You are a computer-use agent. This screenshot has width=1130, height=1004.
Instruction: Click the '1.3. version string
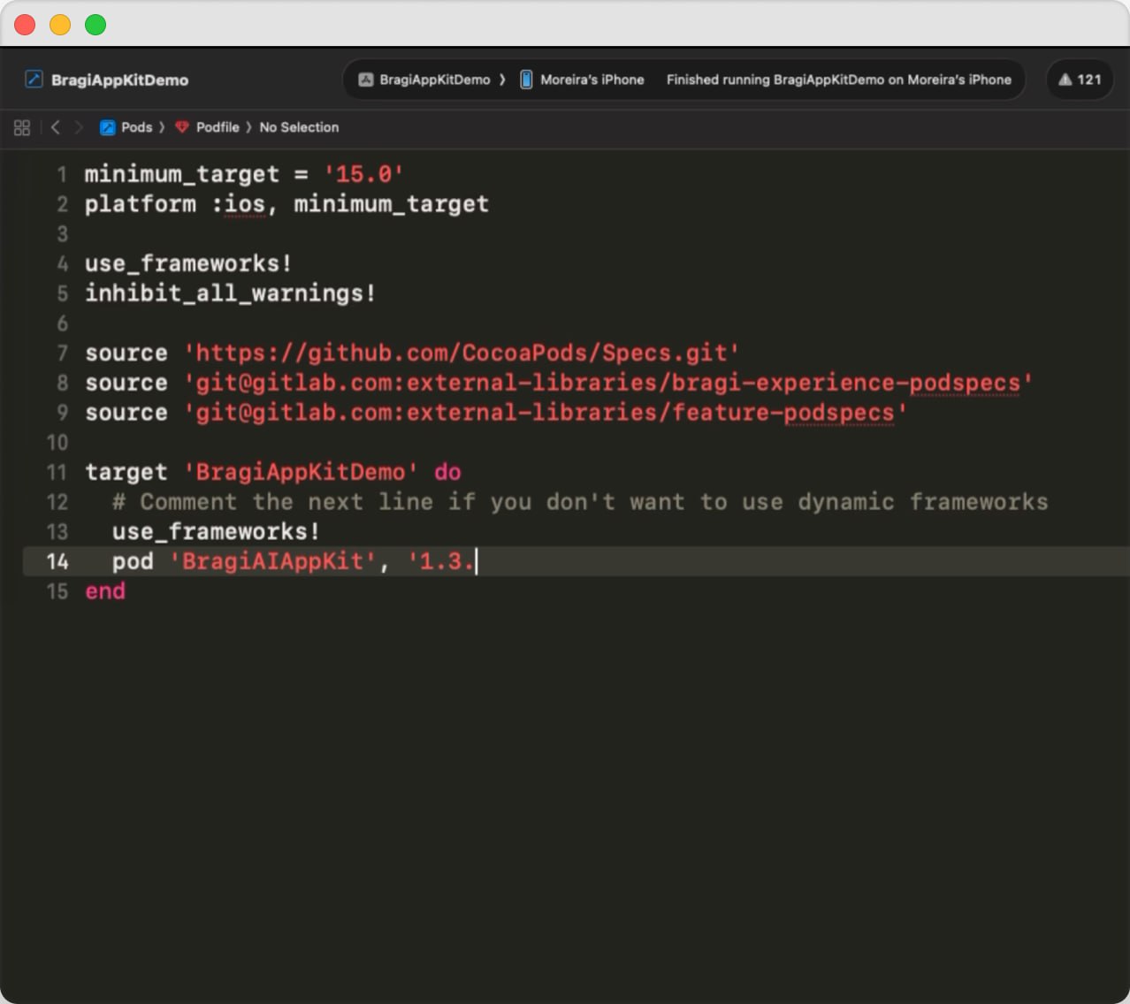[440, 561]
